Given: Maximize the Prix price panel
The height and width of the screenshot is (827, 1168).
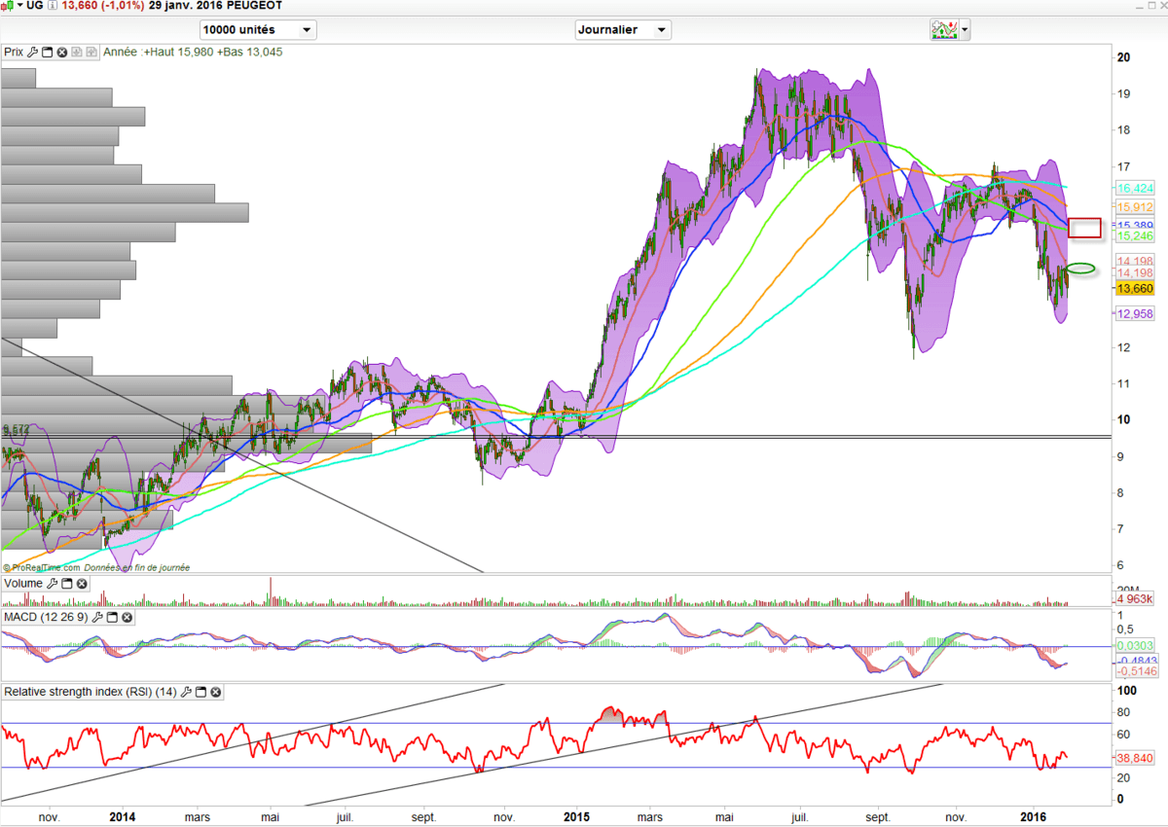Looking at the screenshot, I should 47,53.
